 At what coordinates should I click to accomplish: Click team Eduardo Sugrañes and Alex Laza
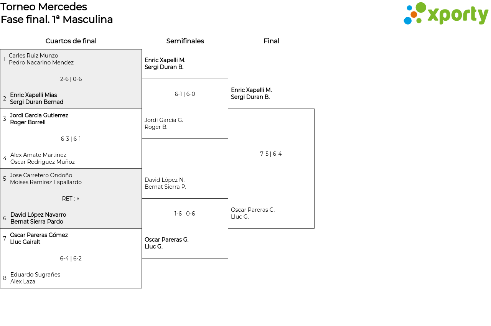pos(35,278)
